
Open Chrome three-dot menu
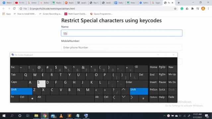pos(208,9)
